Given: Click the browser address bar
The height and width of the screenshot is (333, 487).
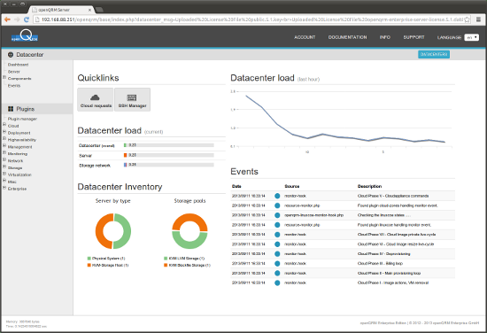Looking at the screenshot, I should pyautogui.click(x=252, y=19).
